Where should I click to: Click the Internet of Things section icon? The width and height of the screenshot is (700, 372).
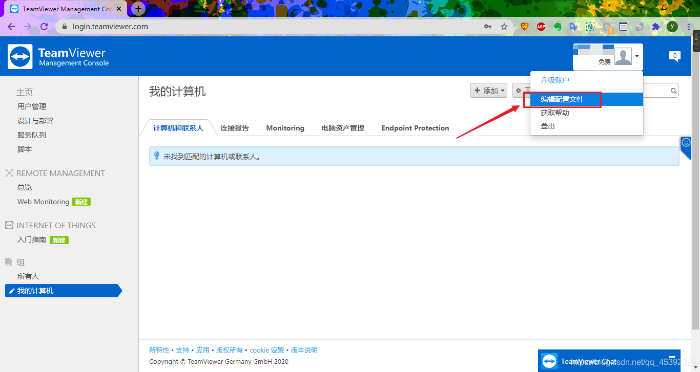[9, 225]
